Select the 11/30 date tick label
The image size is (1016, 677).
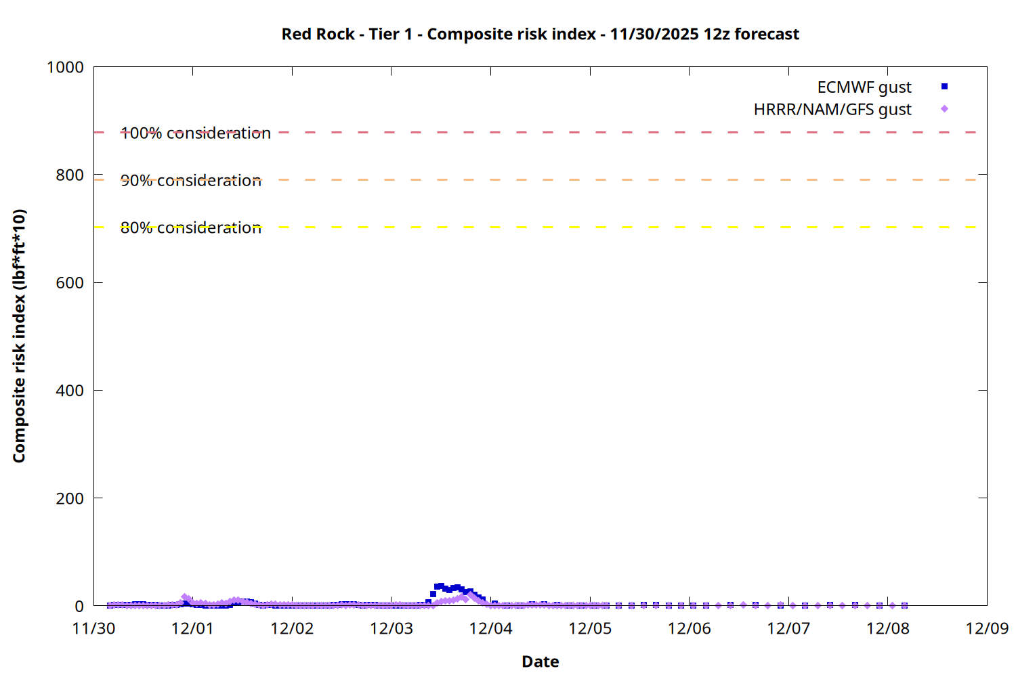pos(93,629)
